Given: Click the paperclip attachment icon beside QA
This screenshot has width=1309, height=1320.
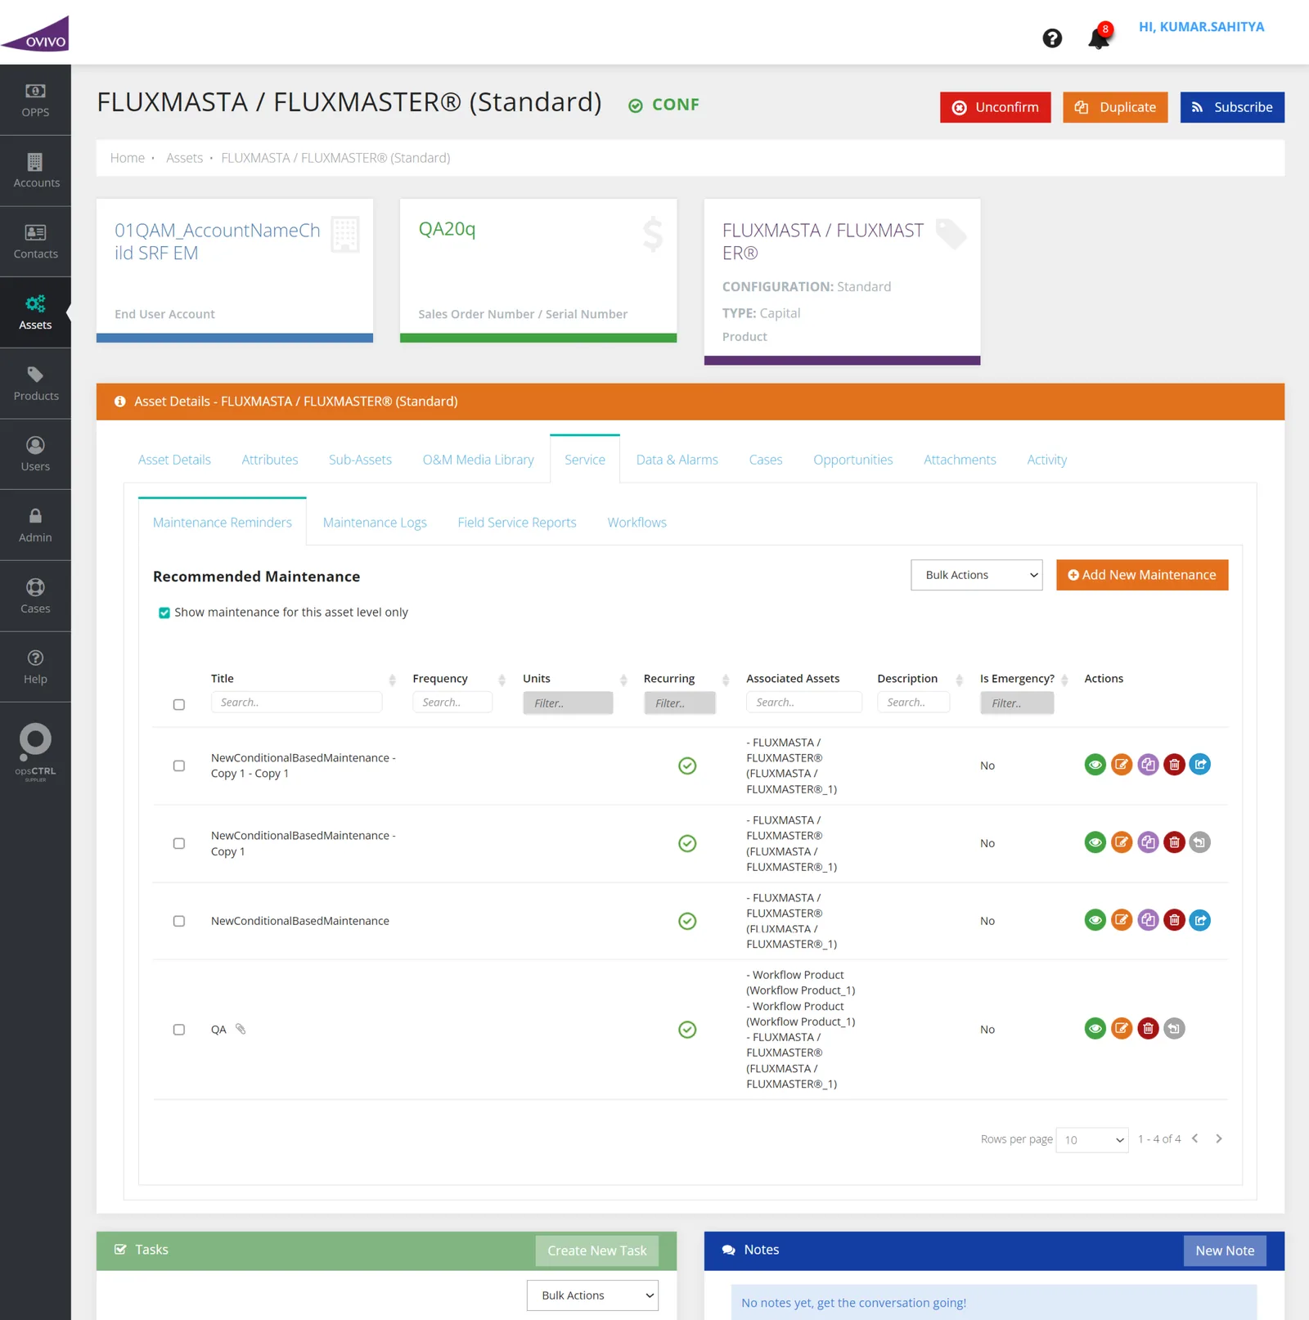Looking at the screenshot, I should click(x=241, y=1029).
